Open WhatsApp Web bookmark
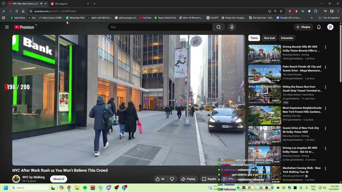 pos(75,18)
